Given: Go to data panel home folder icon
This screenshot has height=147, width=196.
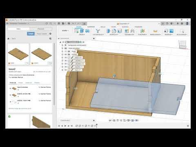Looking at the screenshot, I should point(9,38).
